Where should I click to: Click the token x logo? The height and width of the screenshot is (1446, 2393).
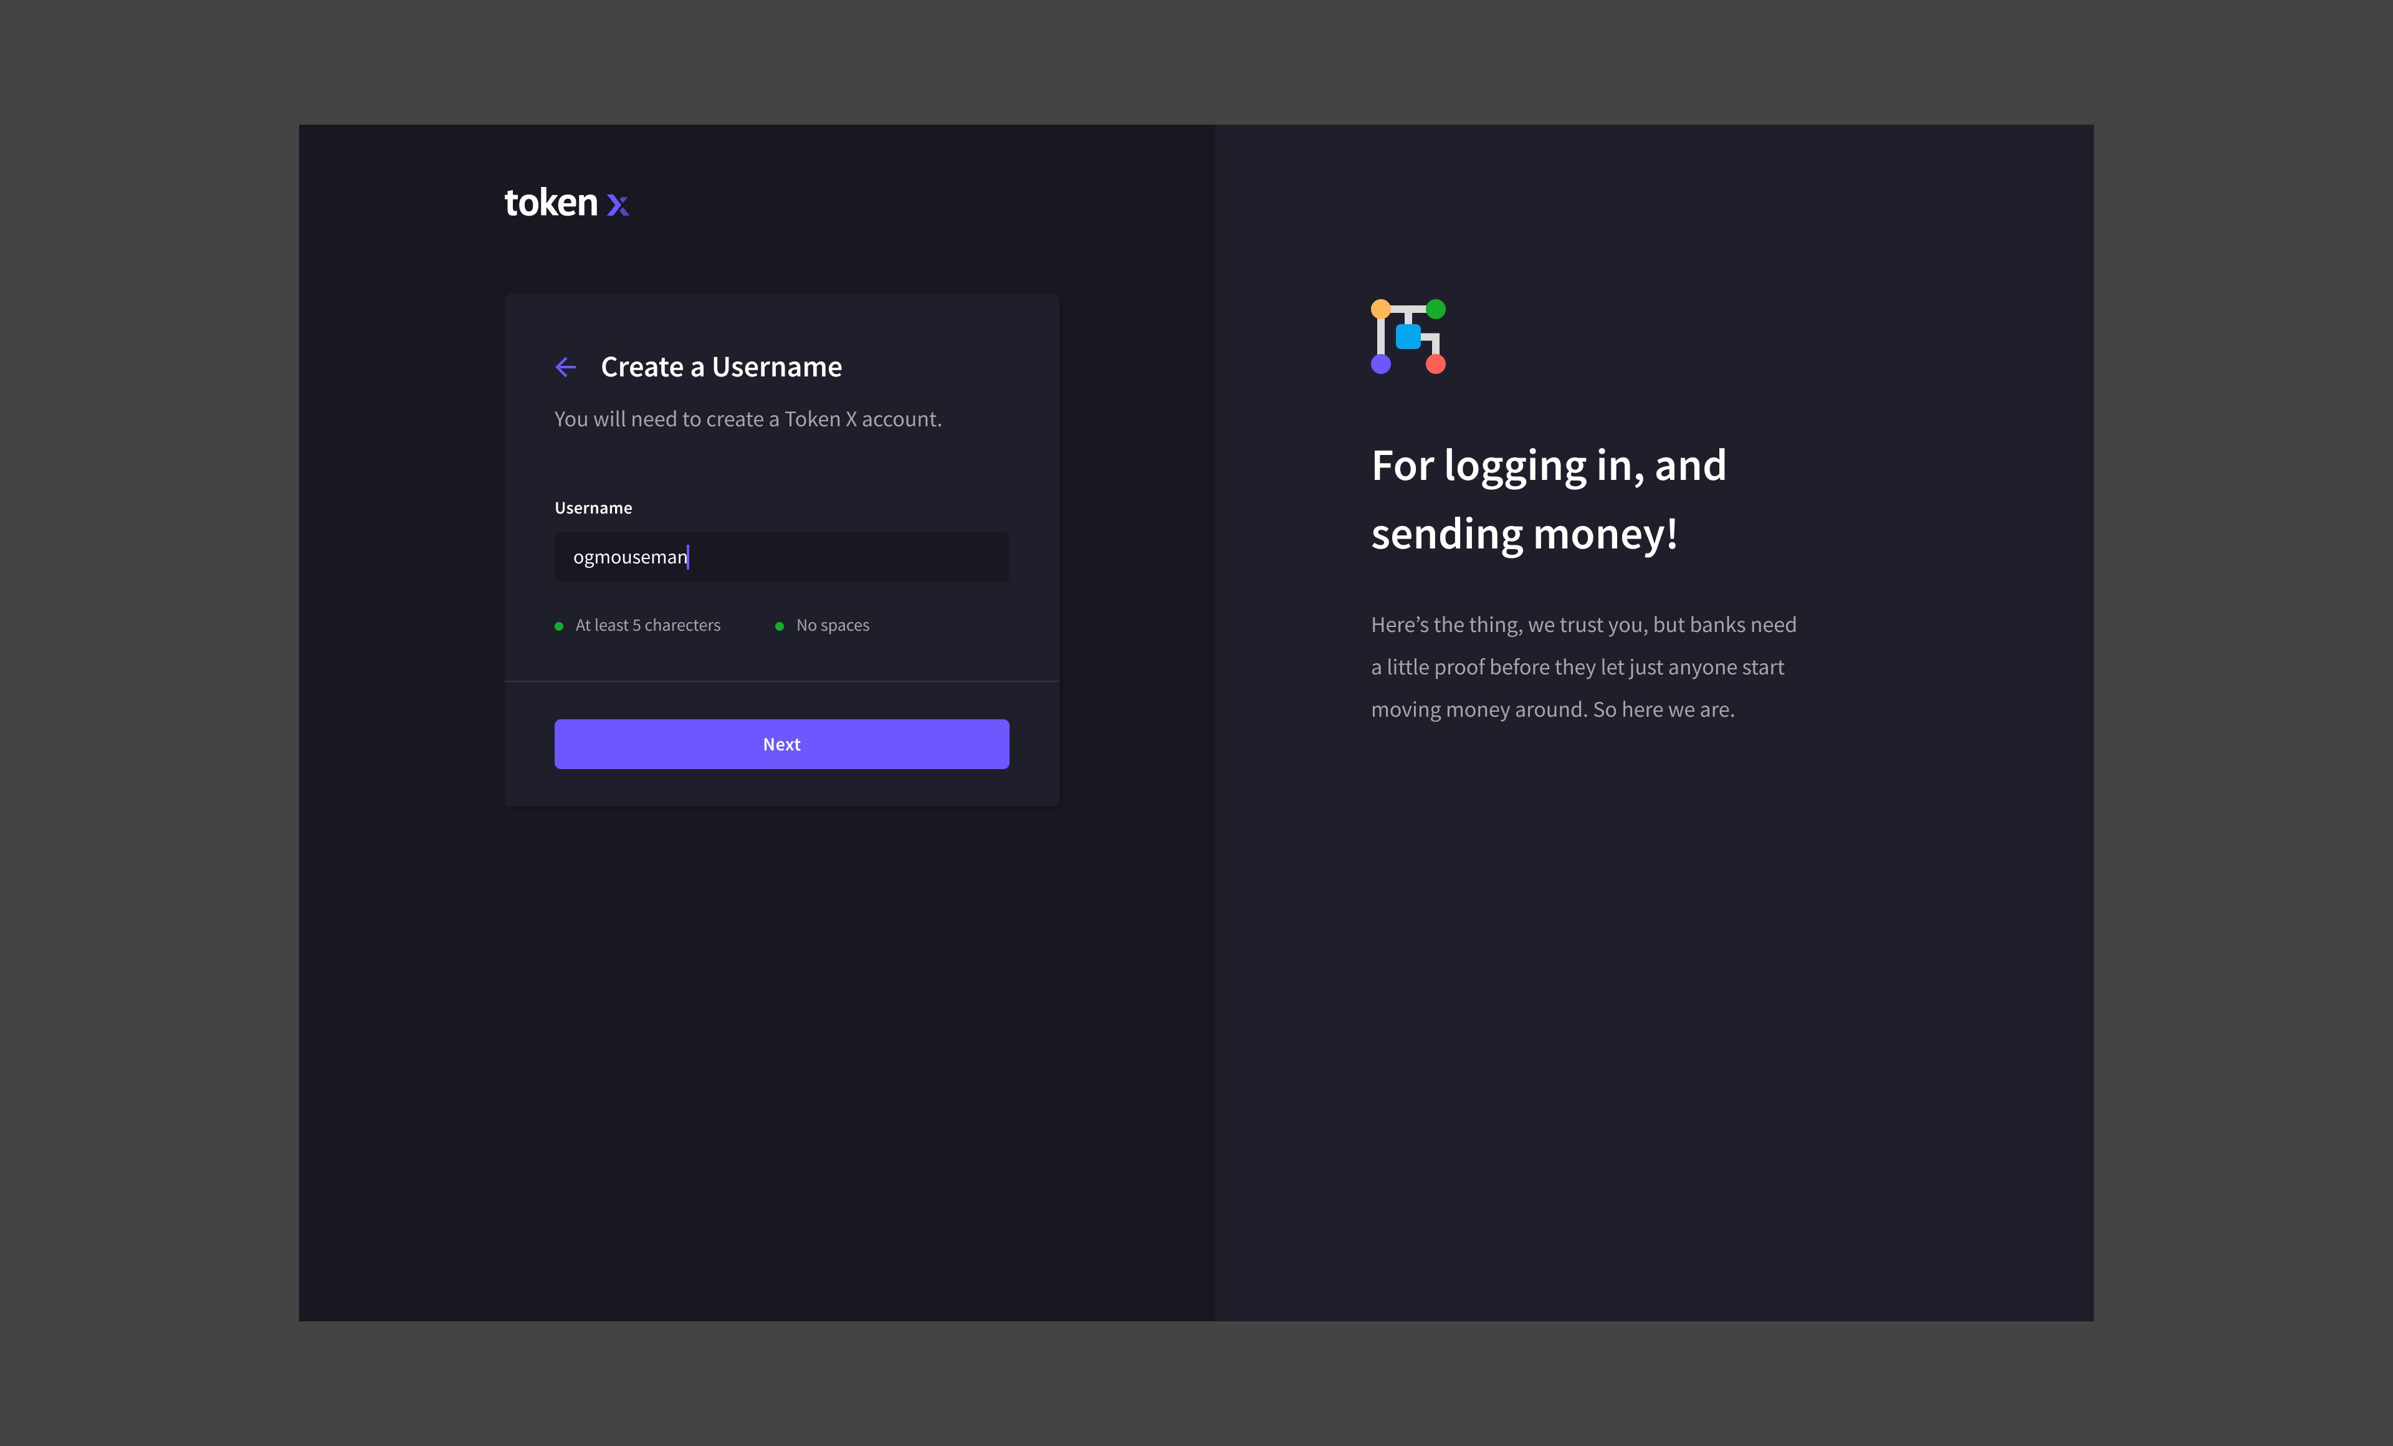point(566,202)
